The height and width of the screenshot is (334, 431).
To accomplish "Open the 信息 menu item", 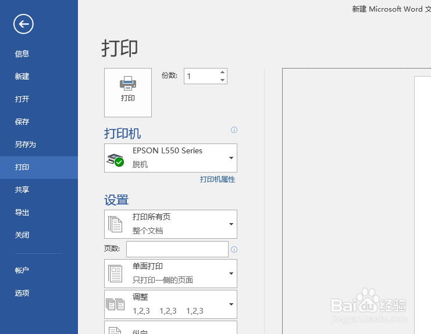I will tap(22, 54).
